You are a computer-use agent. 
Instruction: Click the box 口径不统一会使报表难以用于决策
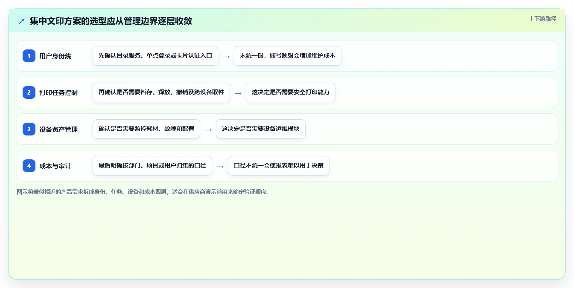point(279,166)
